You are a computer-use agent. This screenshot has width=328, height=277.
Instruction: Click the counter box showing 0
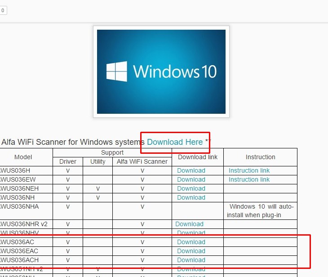3,10
